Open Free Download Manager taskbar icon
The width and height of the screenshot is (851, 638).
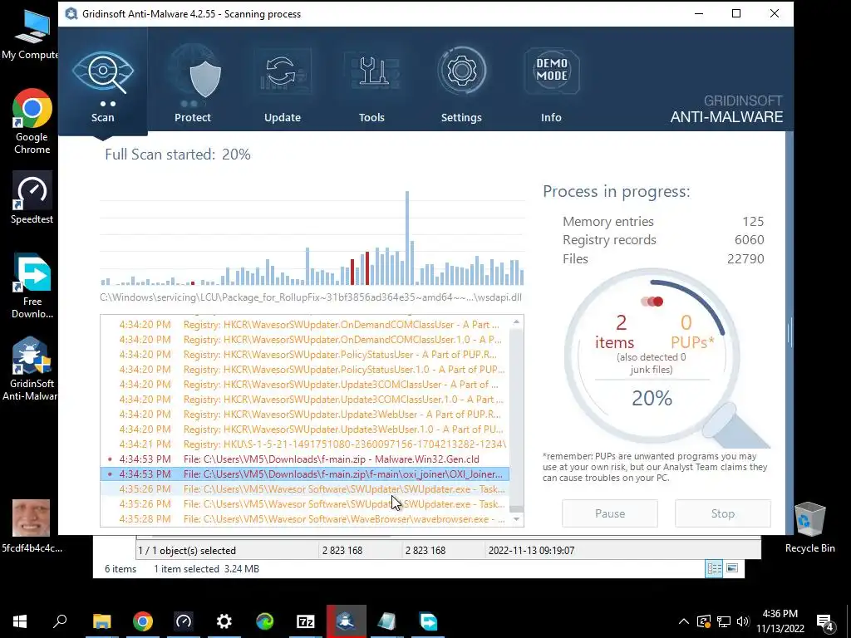[x=428, y=621]
